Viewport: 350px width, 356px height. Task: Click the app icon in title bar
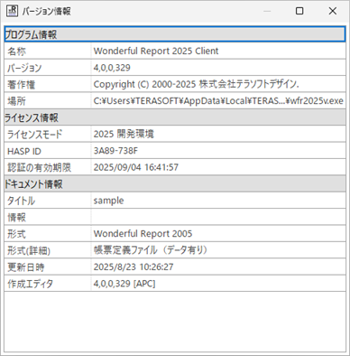pos(12,11)
